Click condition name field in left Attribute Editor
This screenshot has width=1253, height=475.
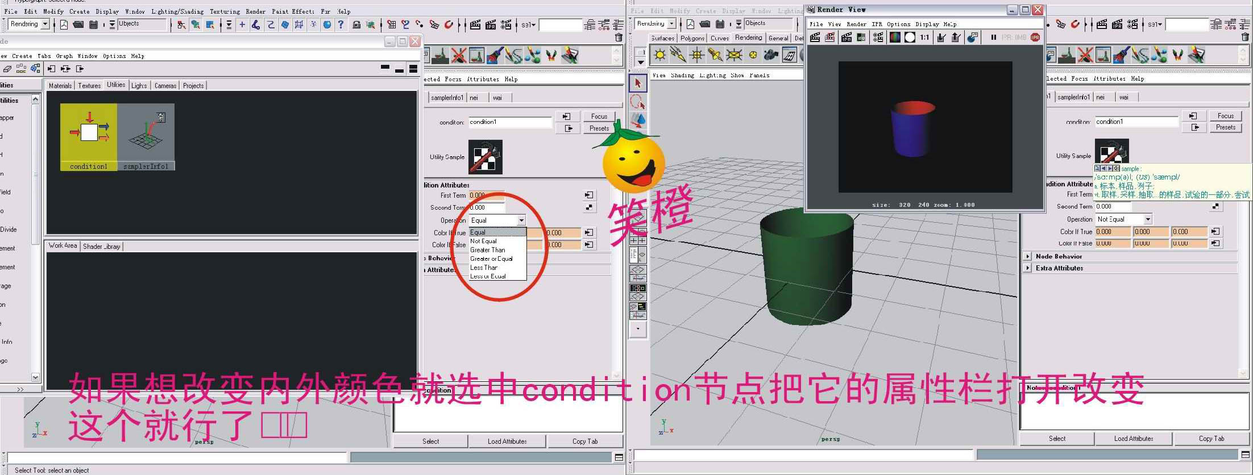510,122
